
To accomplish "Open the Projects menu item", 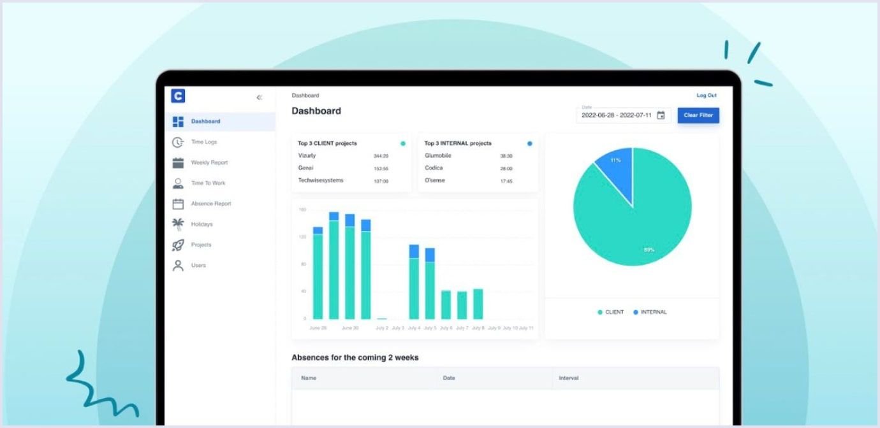I will [220, 245].
